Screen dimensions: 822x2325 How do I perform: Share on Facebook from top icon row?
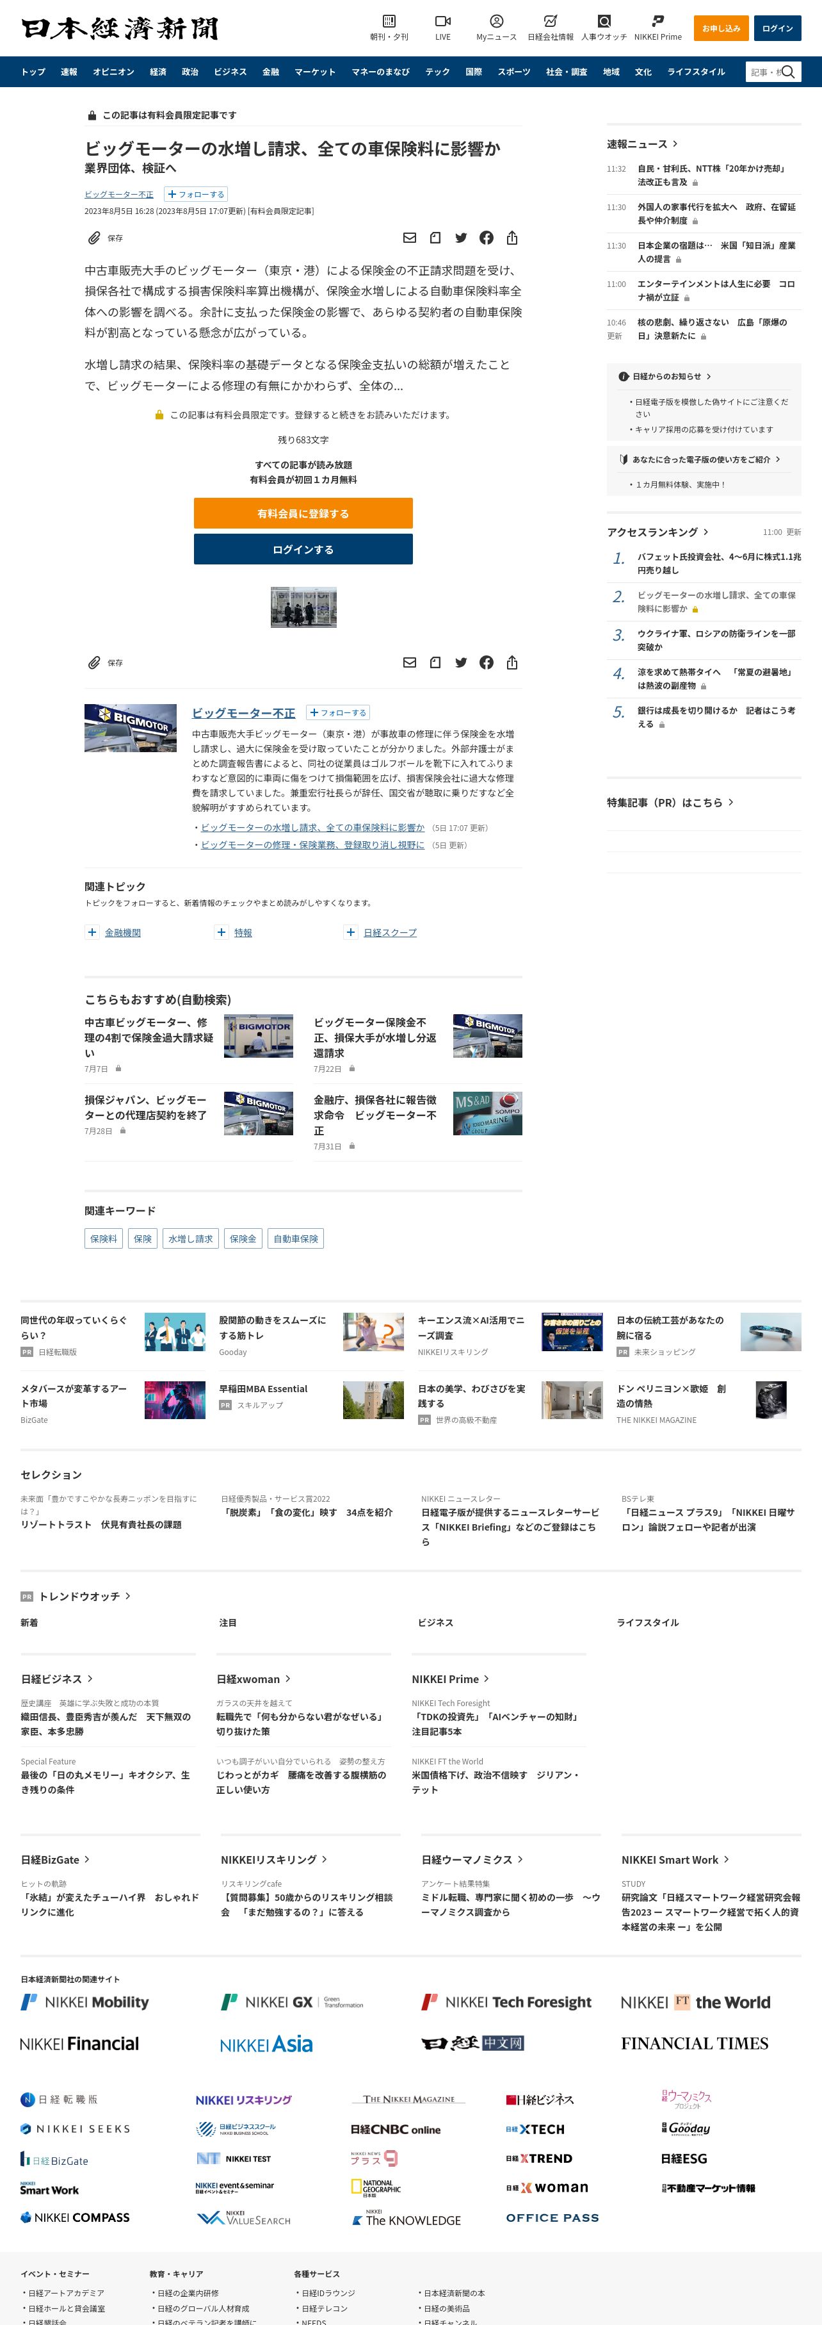487,238
